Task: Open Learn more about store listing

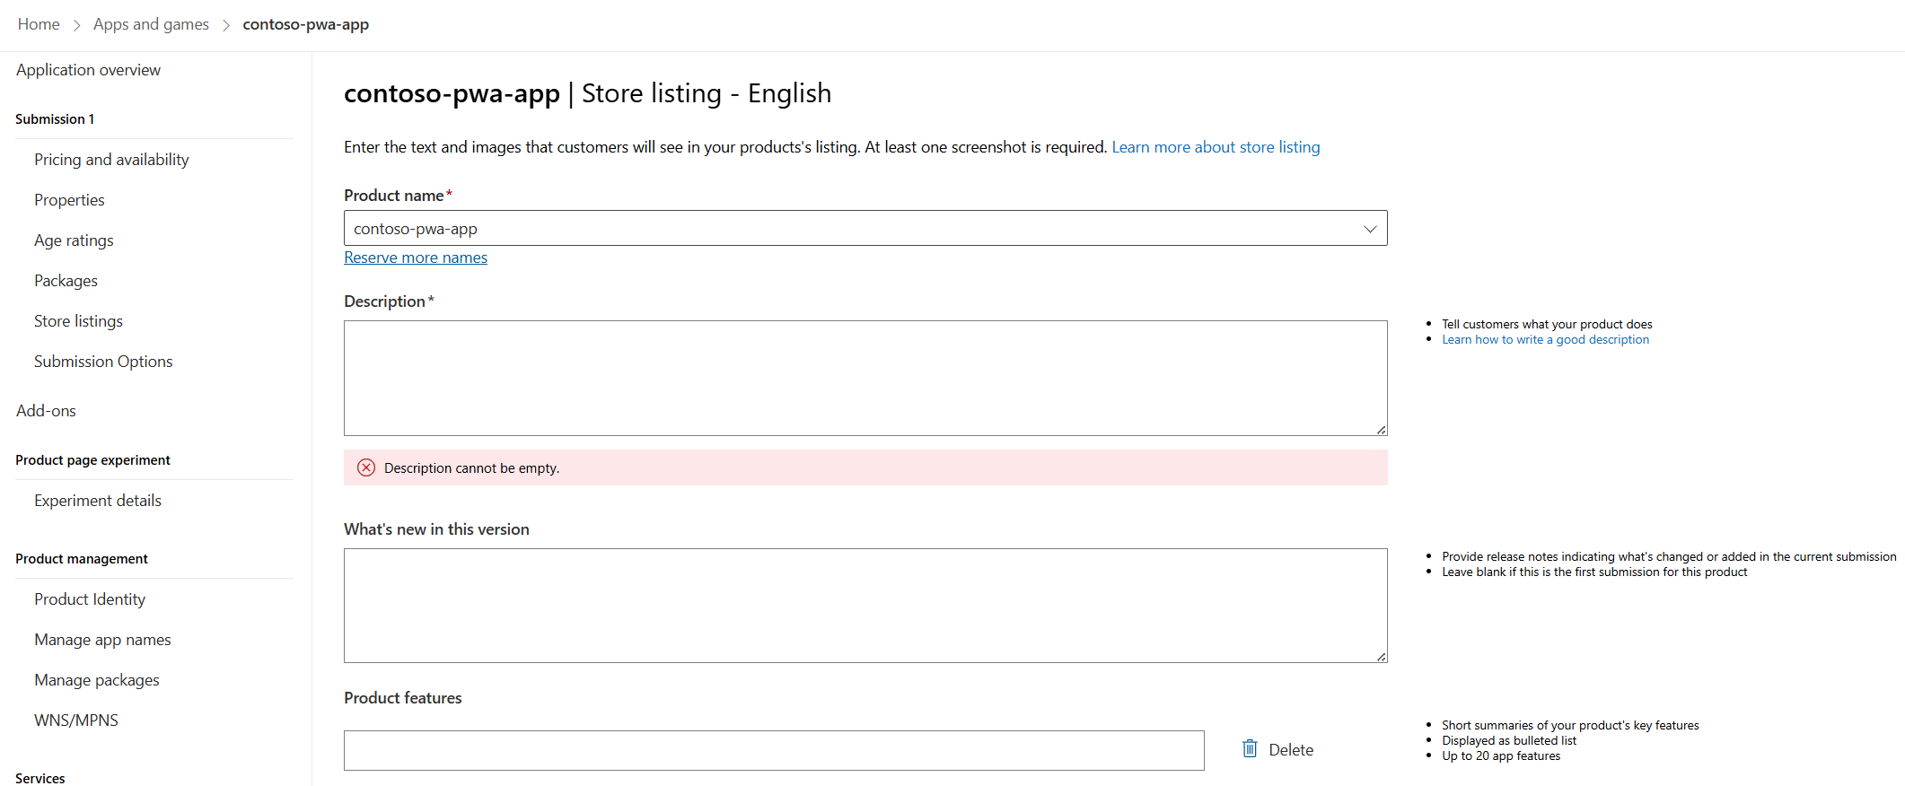Action: tap(1216, 147)
